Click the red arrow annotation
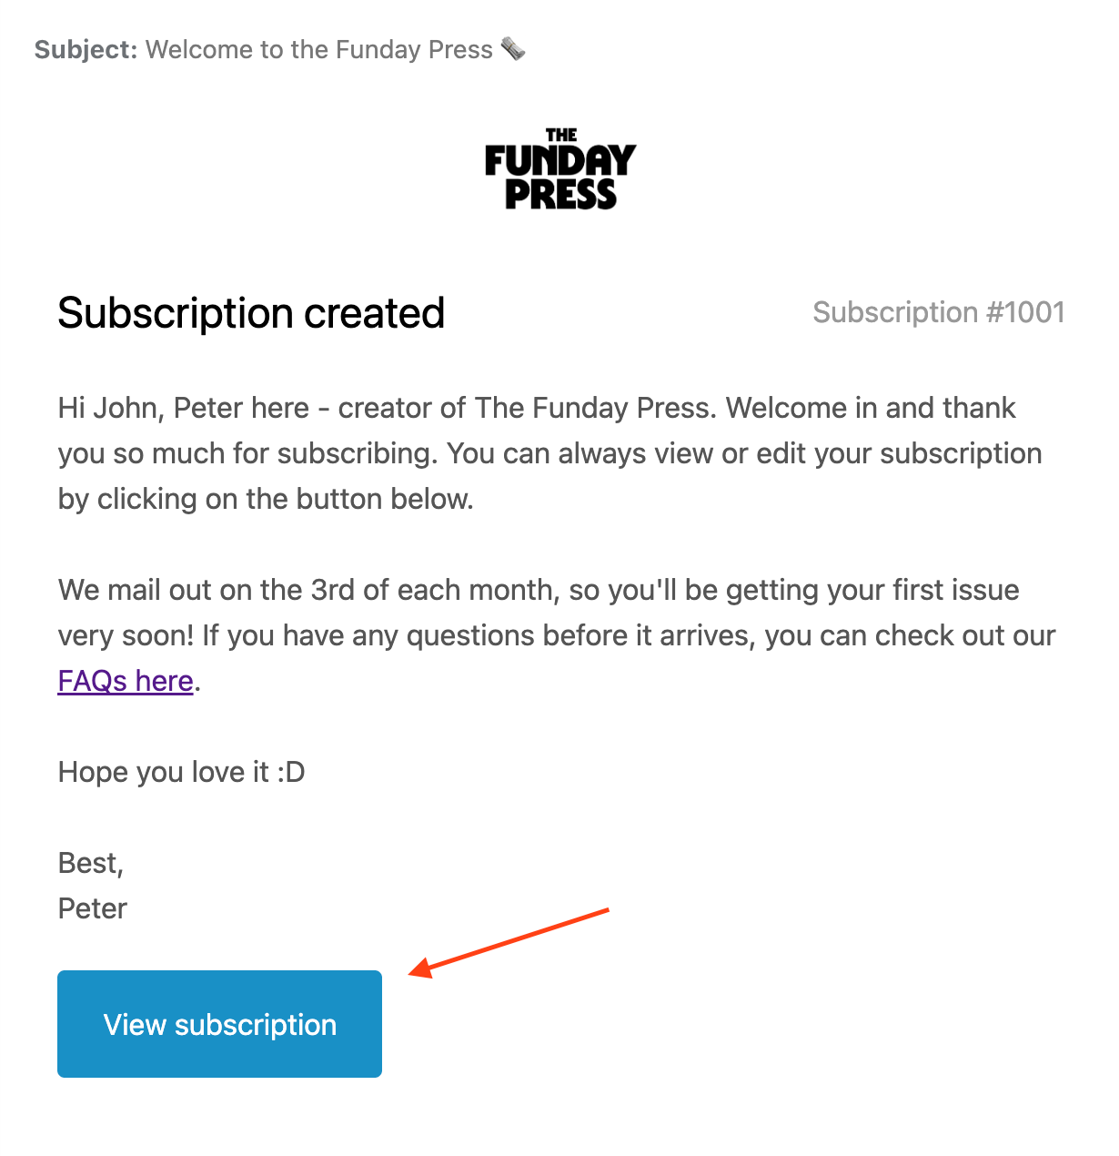The height and width of the screenshot is (1156, 1119). (x=509, y=943)
